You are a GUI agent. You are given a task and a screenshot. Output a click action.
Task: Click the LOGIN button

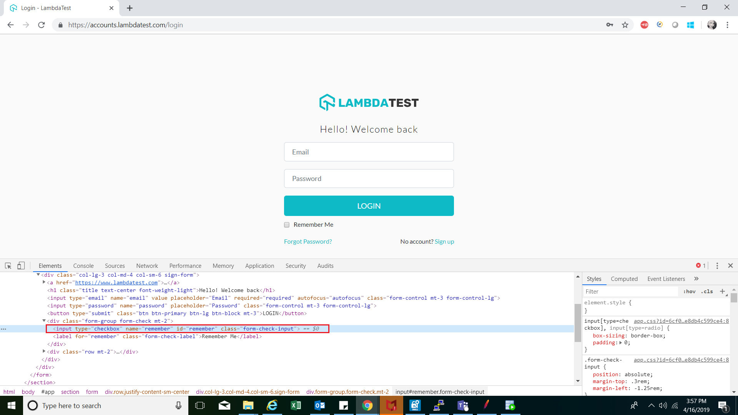pos(369,205)
